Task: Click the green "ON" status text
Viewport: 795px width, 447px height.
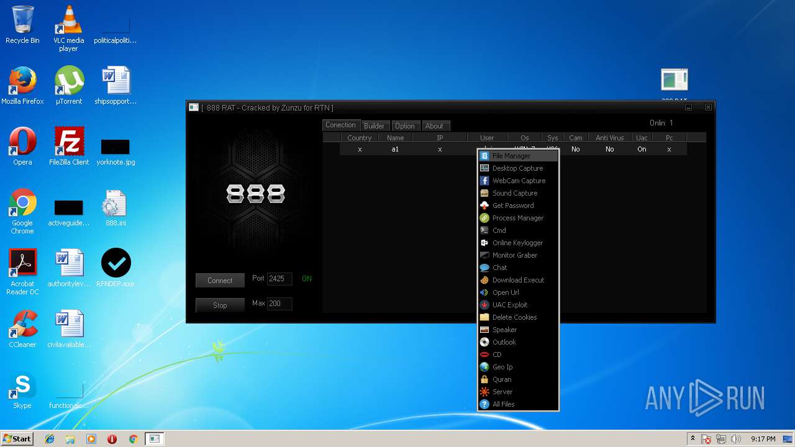Action: coord(307,279)
